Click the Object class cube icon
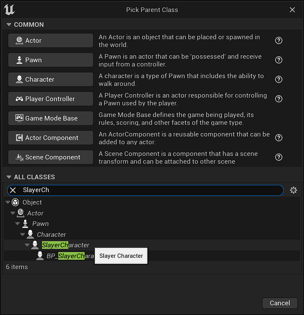The height and width of the screenshot is (315, 304). [16, 202]
